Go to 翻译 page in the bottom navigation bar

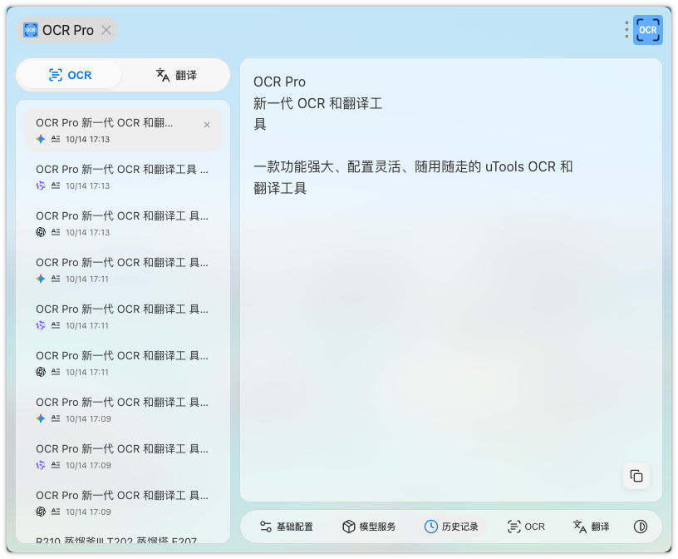click(591, 527)
